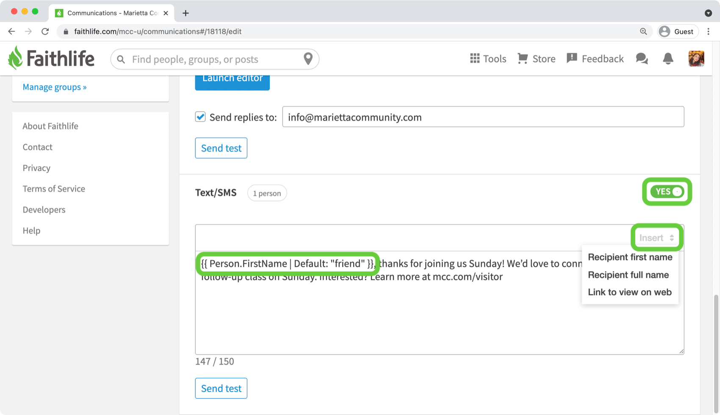Reload the page
This screenshot has height=415, width=720.
click(45, 31)
